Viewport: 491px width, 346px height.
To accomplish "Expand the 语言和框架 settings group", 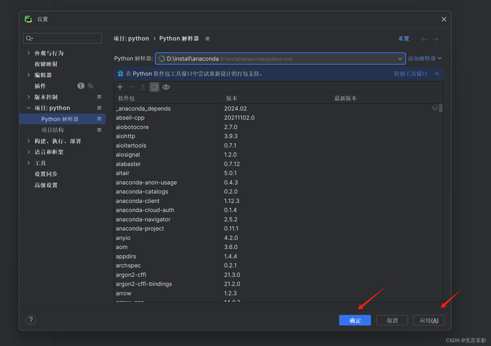I will (28, 152).
